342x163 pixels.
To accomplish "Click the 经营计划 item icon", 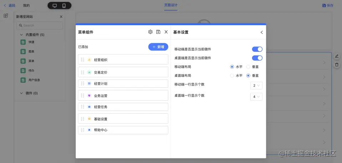I will pos(89,83).
